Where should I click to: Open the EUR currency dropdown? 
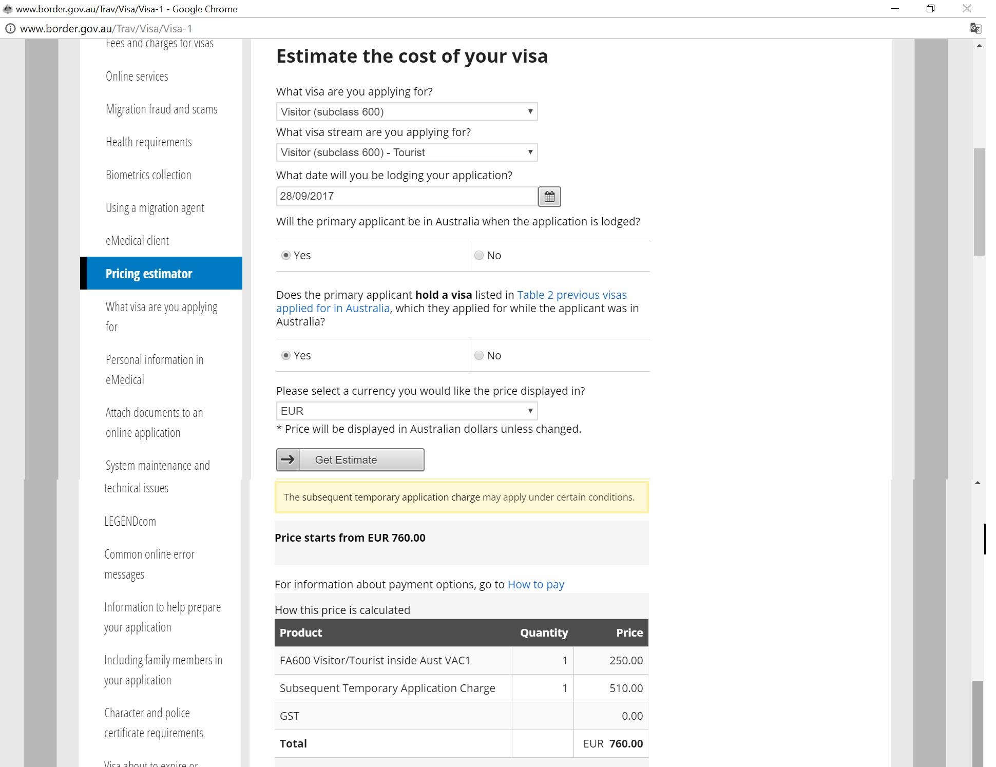[407, 411]
